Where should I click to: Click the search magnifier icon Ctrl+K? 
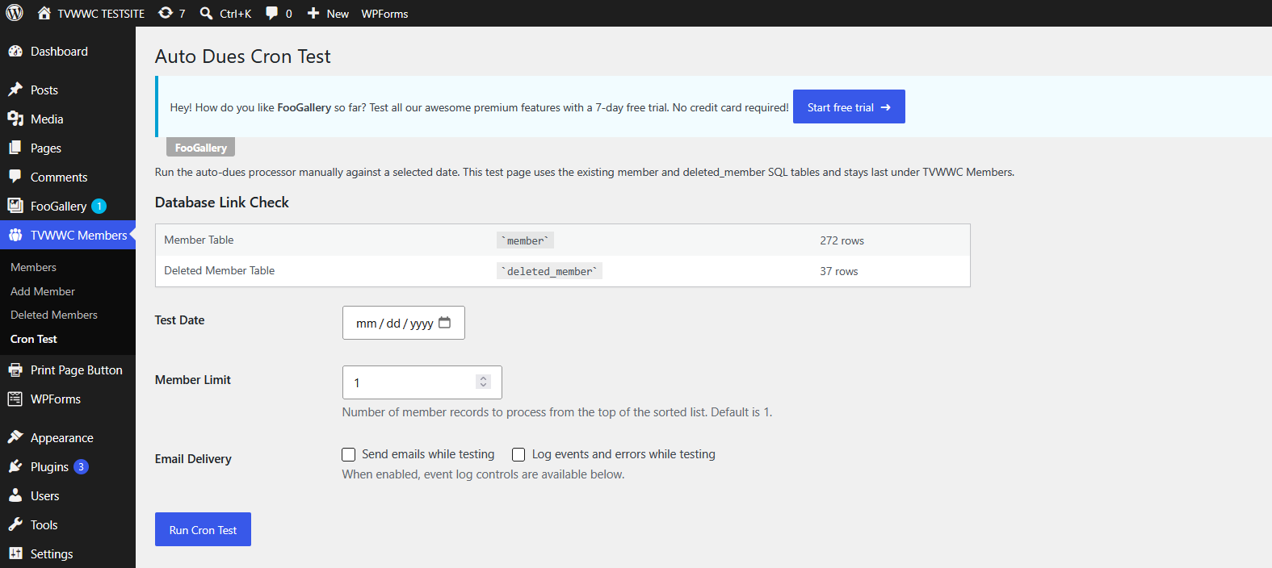(207, 13)
